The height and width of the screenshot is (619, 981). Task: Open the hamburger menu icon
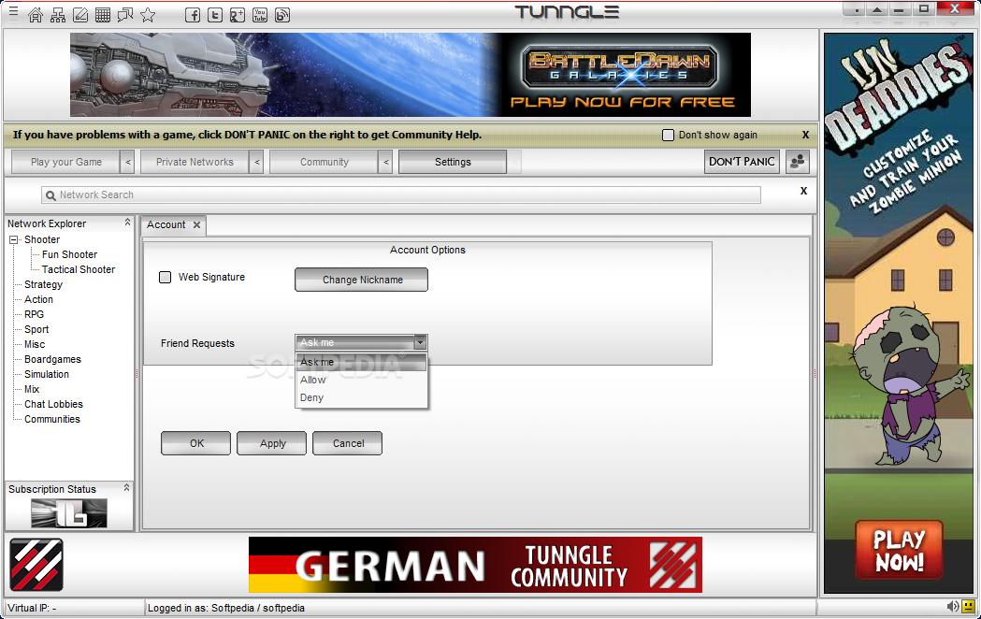click(x=13, y=12)
